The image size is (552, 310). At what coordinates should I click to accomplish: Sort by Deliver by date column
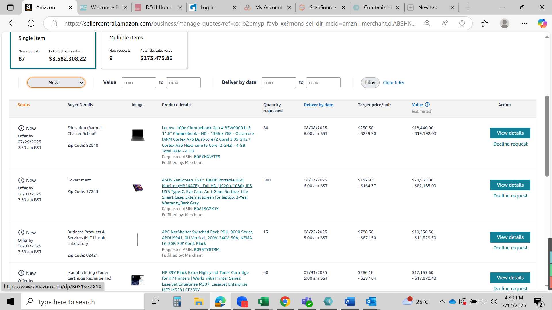point(319,105)
